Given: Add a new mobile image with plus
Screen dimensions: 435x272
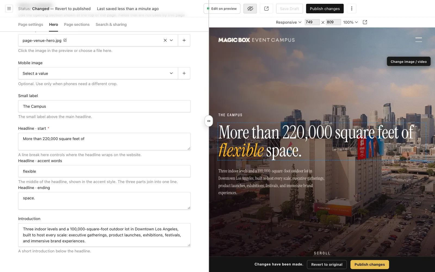Looking at the screenshot, I should pos(184,73).
